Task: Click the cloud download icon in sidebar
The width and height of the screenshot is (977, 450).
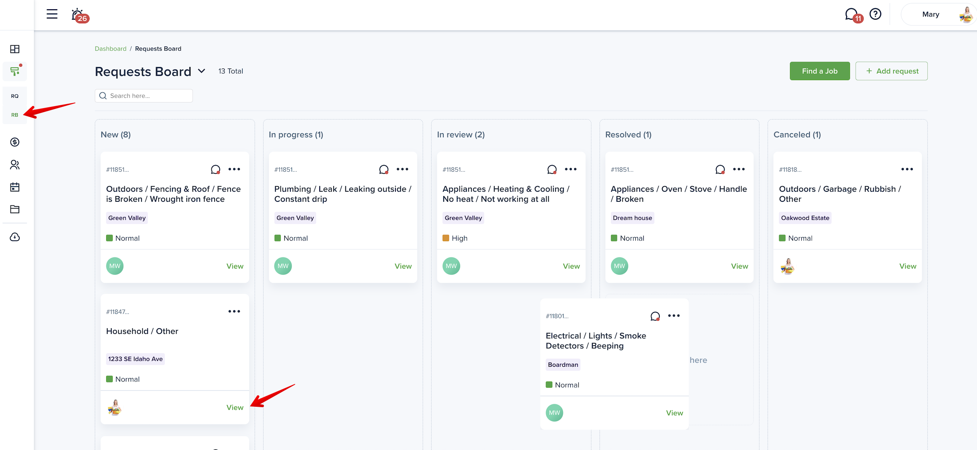Action: click(15, 237)
